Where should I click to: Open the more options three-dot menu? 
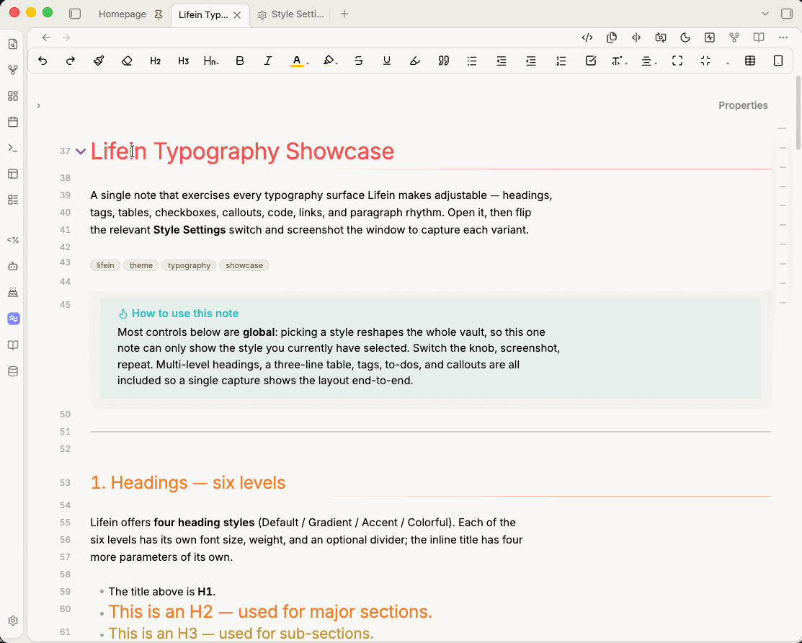coord(783,37)
